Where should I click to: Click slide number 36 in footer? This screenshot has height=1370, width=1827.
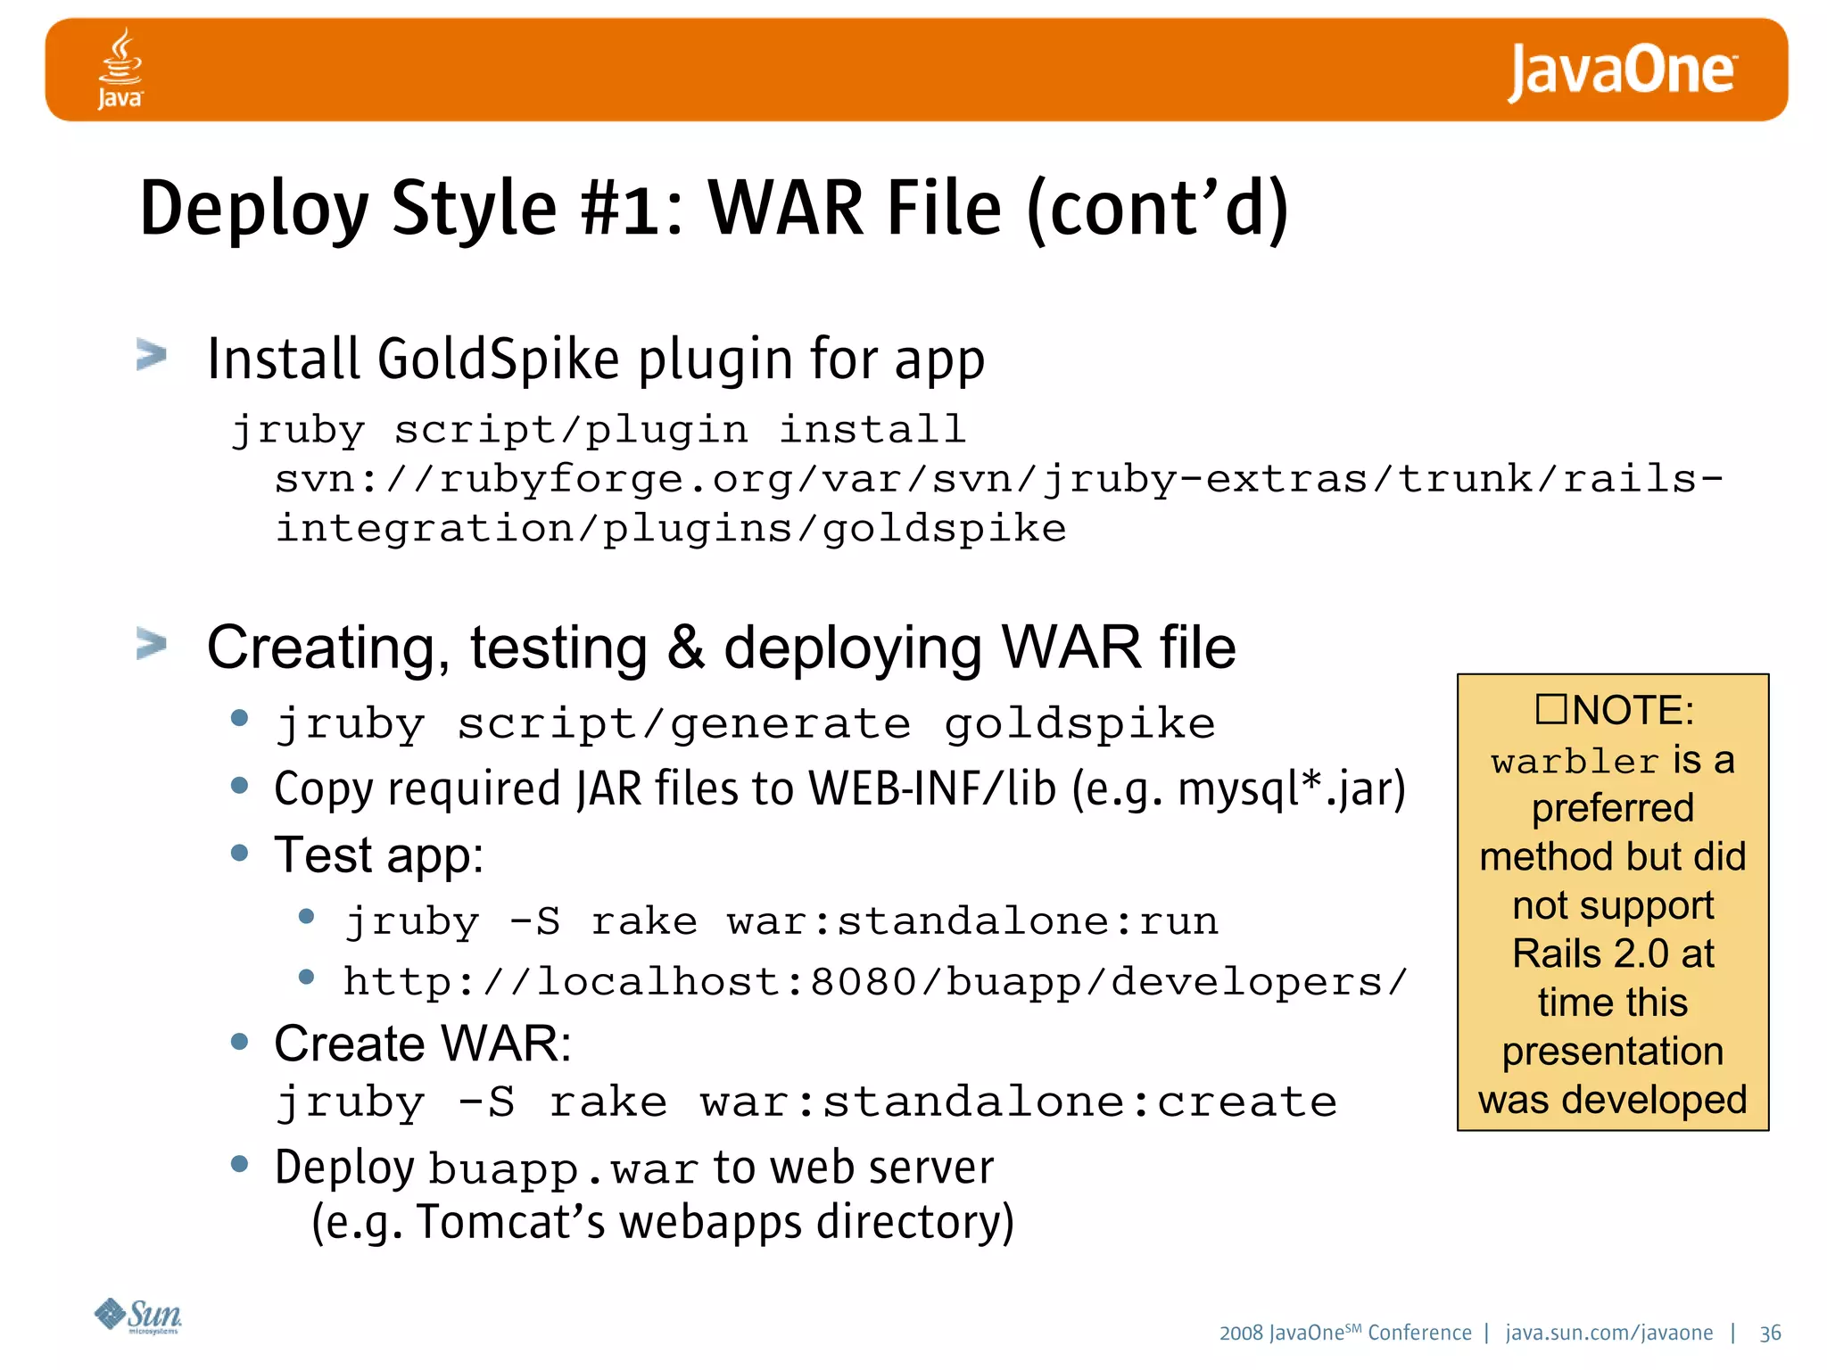tap(1770, 1333)
